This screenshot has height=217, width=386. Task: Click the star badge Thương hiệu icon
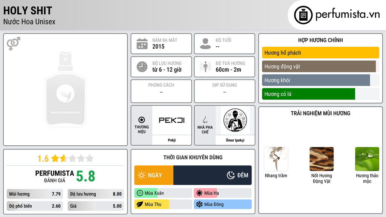142,120
